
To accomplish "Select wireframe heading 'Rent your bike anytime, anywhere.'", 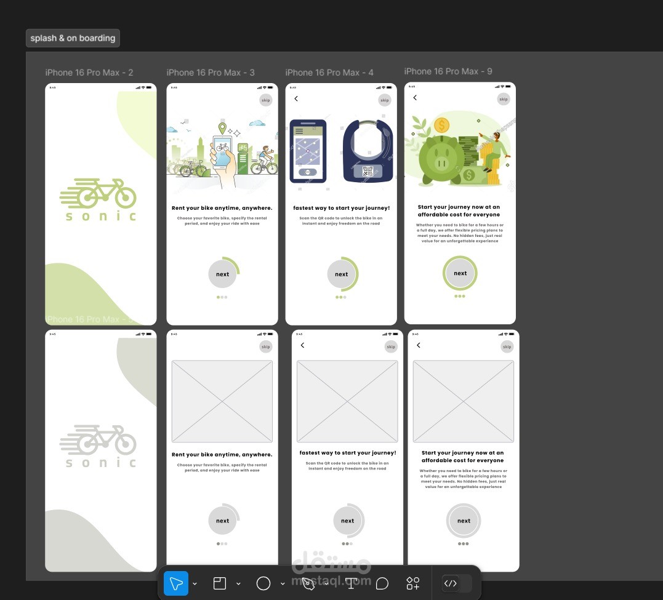I will click(222, 455).
